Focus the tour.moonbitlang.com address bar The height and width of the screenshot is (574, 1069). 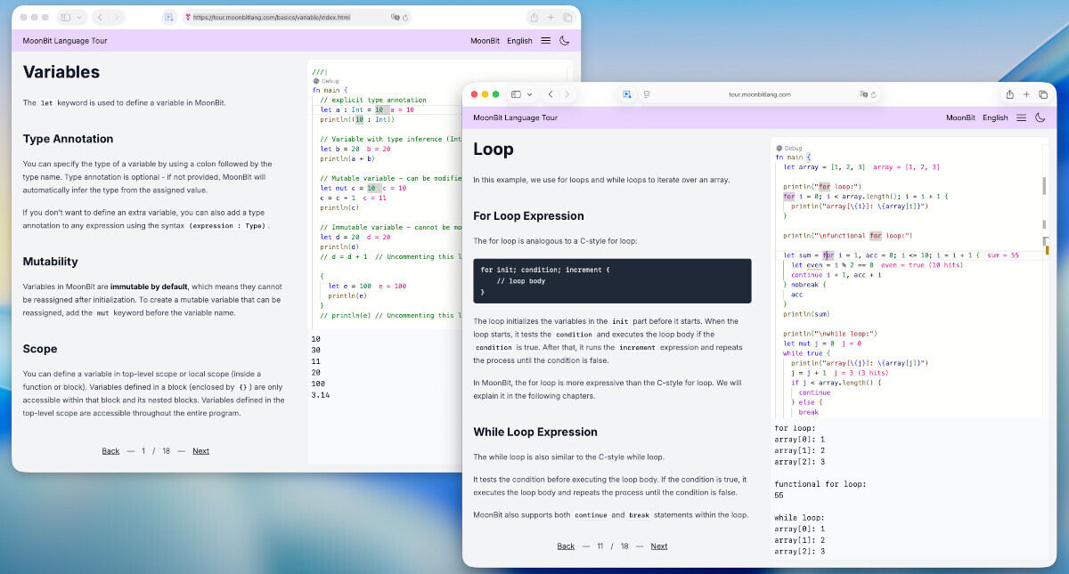[759, 94]
